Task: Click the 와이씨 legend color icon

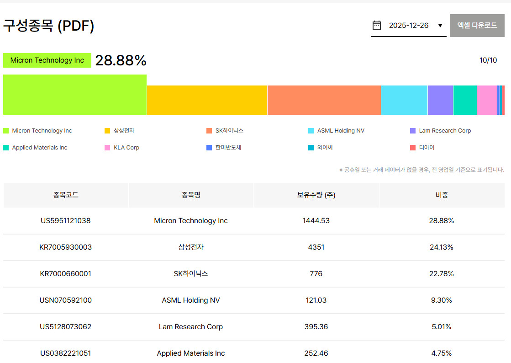Action: point(311,148)
